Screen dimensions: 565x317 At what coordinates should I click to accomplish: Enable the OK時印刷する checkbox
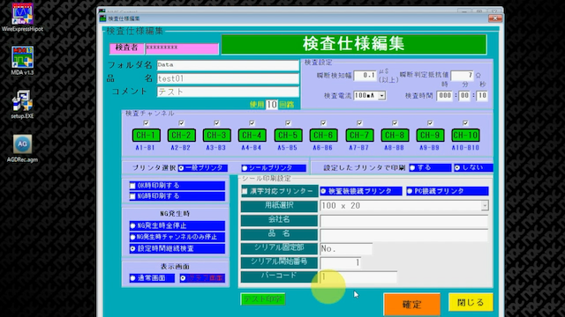point(132,186)
